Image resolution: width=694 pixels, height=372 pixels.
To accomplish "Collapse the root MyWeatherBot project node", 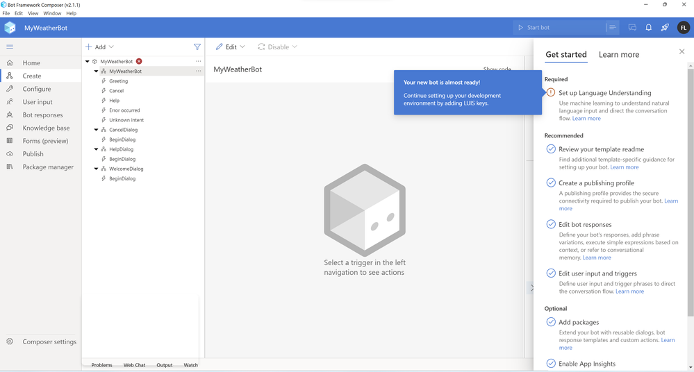I will 88,62.
